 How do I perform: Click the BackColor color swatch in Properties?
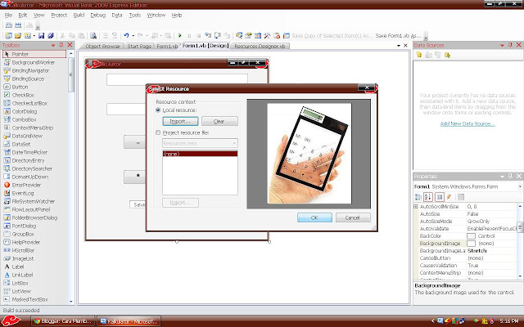pos(471,236)
